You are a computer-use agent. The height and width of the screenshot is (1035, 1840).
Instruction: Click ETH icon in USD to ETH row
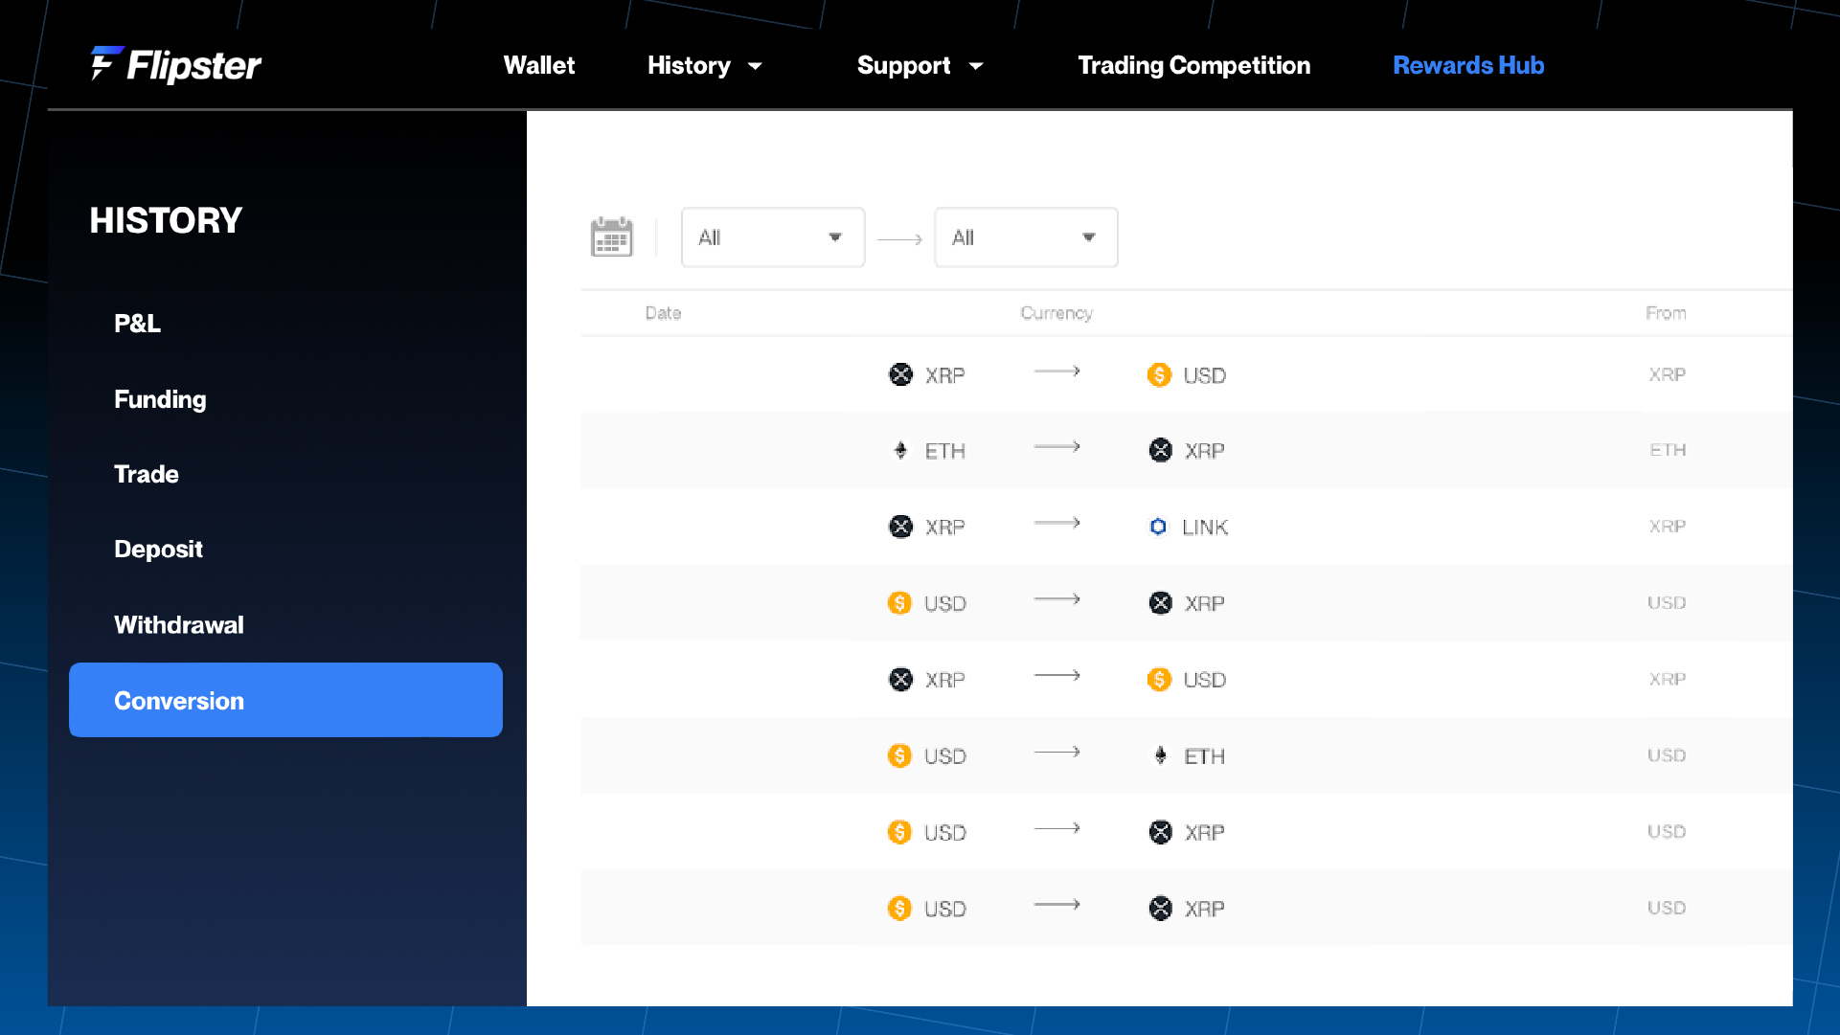pyautogui.click(x=1160, y=755)
